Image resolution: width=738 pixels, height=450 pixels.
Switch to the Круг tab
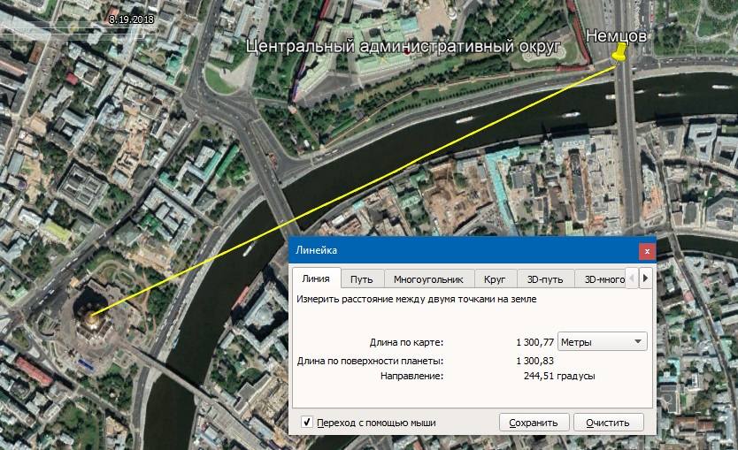click(x=494, y=279)
